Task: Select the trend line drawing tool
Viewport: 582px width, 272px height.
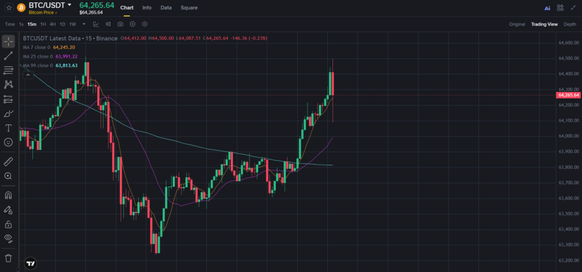Action: tap(8, 56)
